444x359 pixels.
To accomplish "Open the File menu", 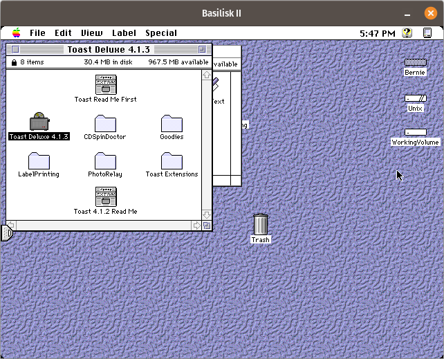I will click(37, 33).
